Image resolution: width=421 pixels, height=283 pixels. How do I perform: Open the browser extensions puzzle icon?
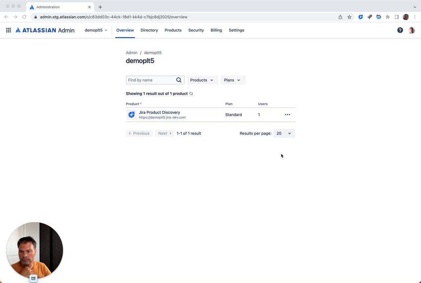(x=388, y=17)
